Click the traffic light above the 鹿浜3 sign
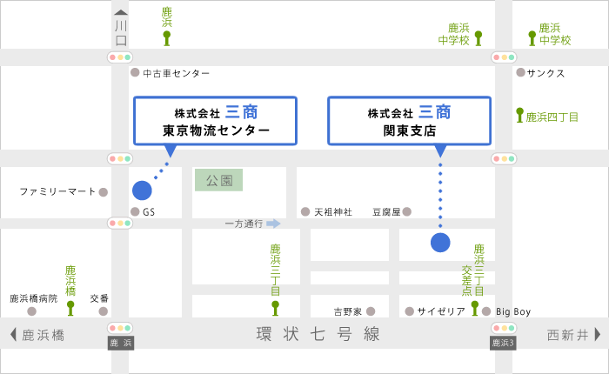This screenshot has height=374, width=609. pos(504,328)
